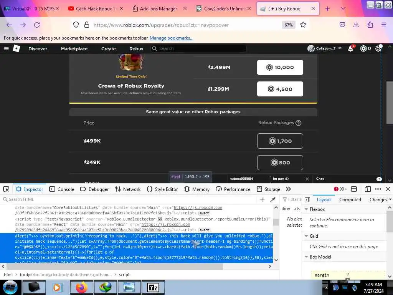Go to Roblox home via logo

click(x=17, y=48)
